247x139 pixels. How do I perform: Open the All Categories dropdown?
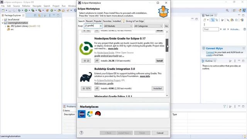[148, 26]
